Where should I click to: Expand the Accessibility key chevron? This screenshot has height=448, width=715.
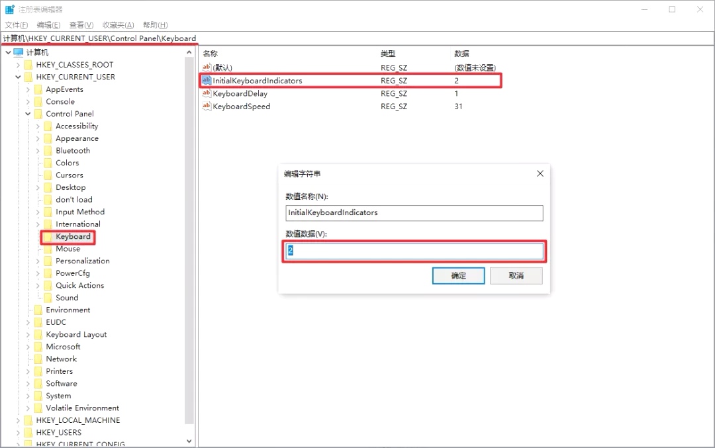(x=38, y=126)
